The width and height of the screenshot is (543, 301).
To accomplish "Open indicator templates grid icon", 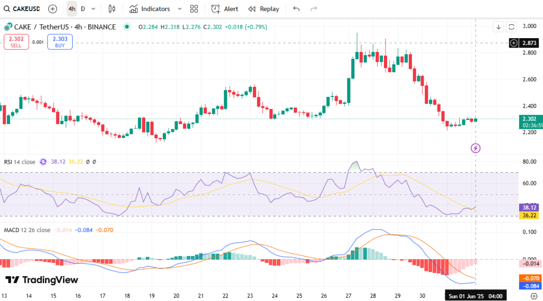I will pyautogui.click(x=194, y=8).
